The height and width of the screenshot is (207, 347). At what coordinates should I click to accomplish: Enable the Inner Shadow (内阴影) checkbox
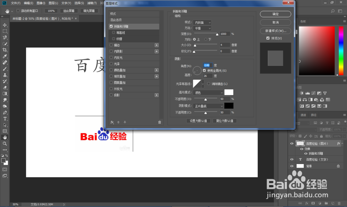pyautogui.click(x=111, y=51)
